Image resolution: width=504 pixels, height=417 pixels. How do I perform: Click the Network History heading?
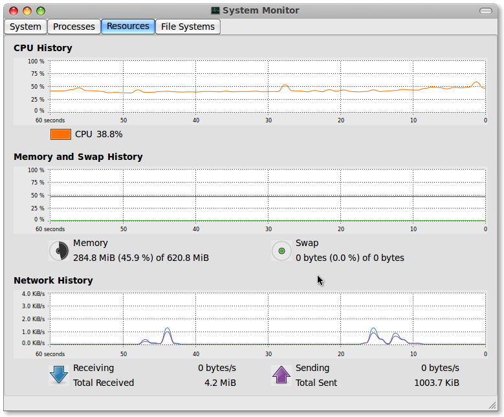(53, 280)
